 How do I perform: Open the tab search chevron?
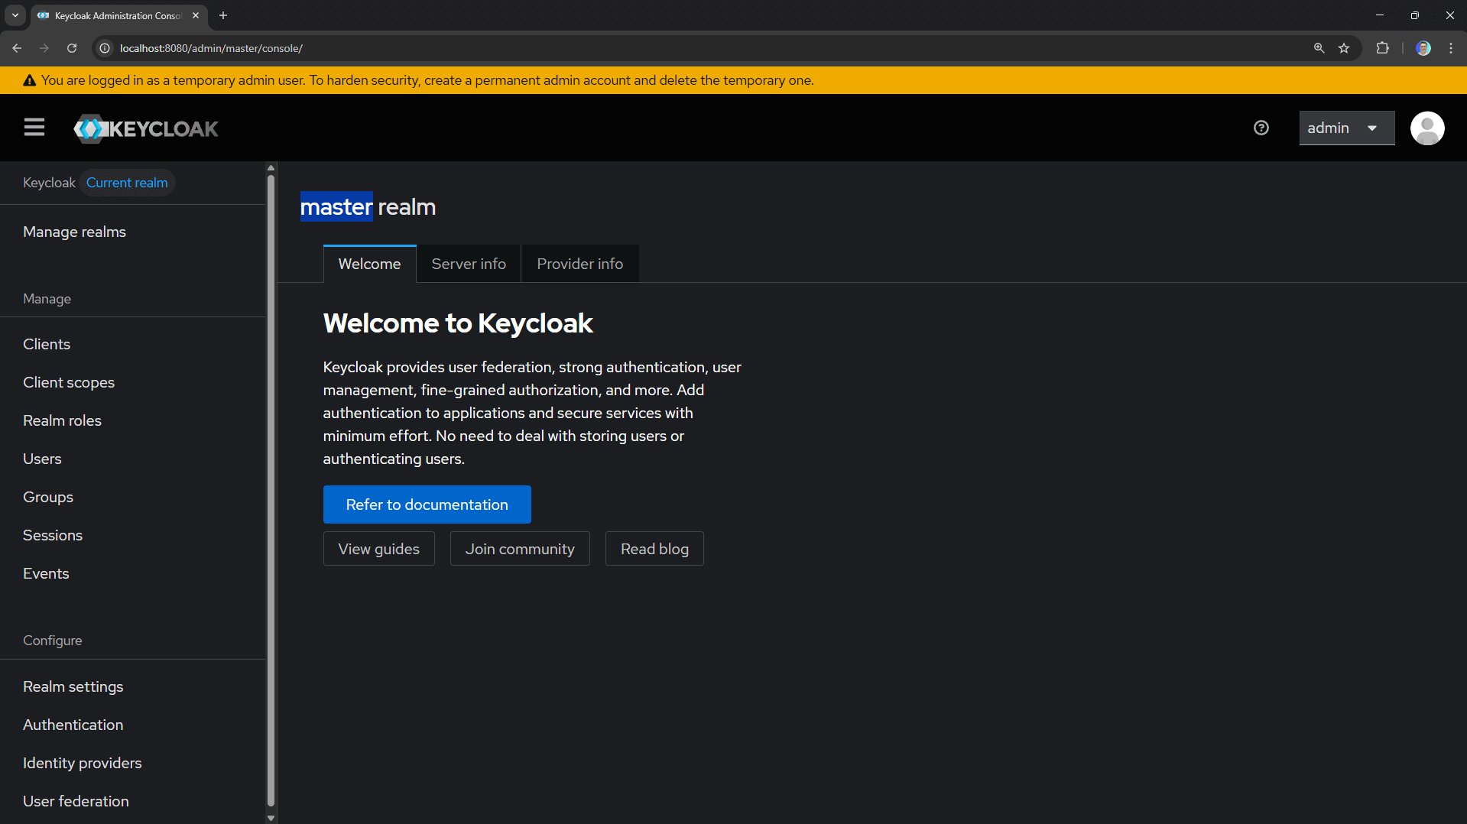click(15, 15)
